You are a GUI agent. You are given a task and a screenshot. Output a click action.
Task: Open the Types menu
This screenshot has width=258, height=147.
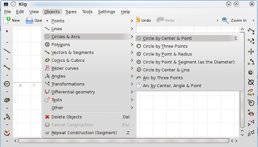point(71,12)
